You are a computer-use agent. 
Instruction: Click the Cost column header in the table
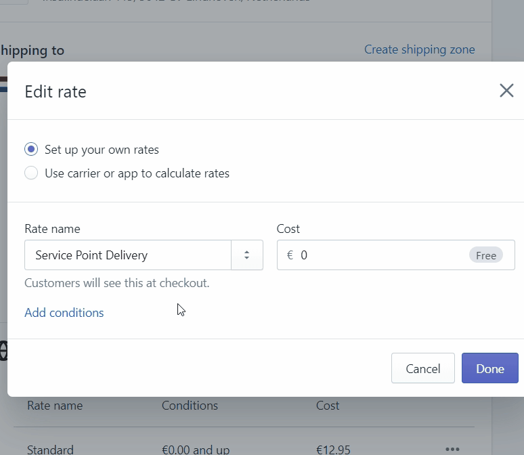click(328, 406)
